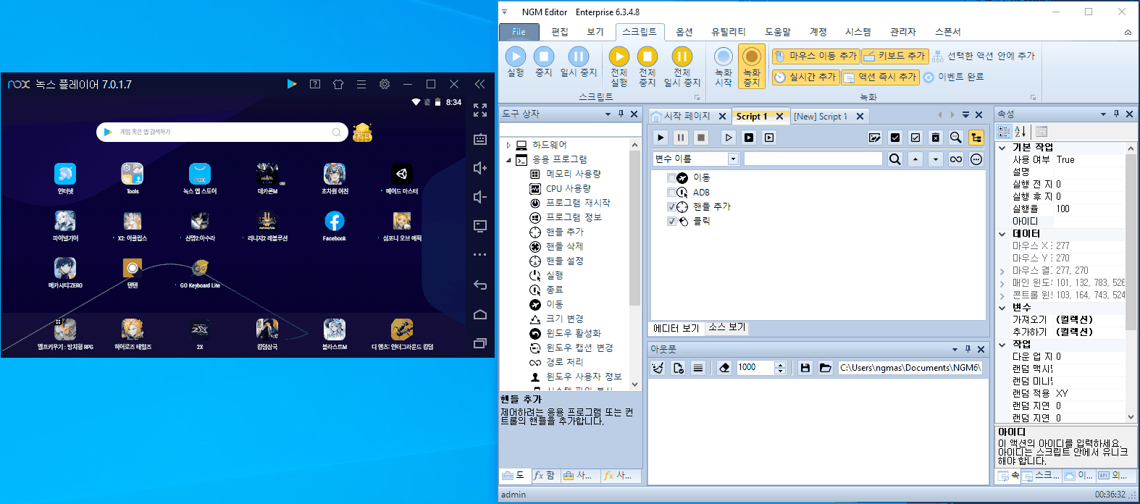Image resolution: width=1140 pixels, height=504 pixels.
Task: Click the magnifier zoom icon in script toolbar
Action: click(x=956, y=138)
